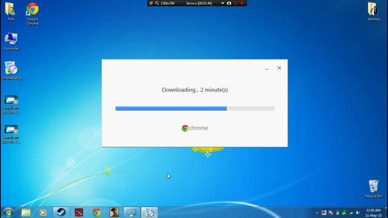This screenshot has width=388, height=218.
Task: Open File Explorer from the taskbar
Action: tap(25, 213)
